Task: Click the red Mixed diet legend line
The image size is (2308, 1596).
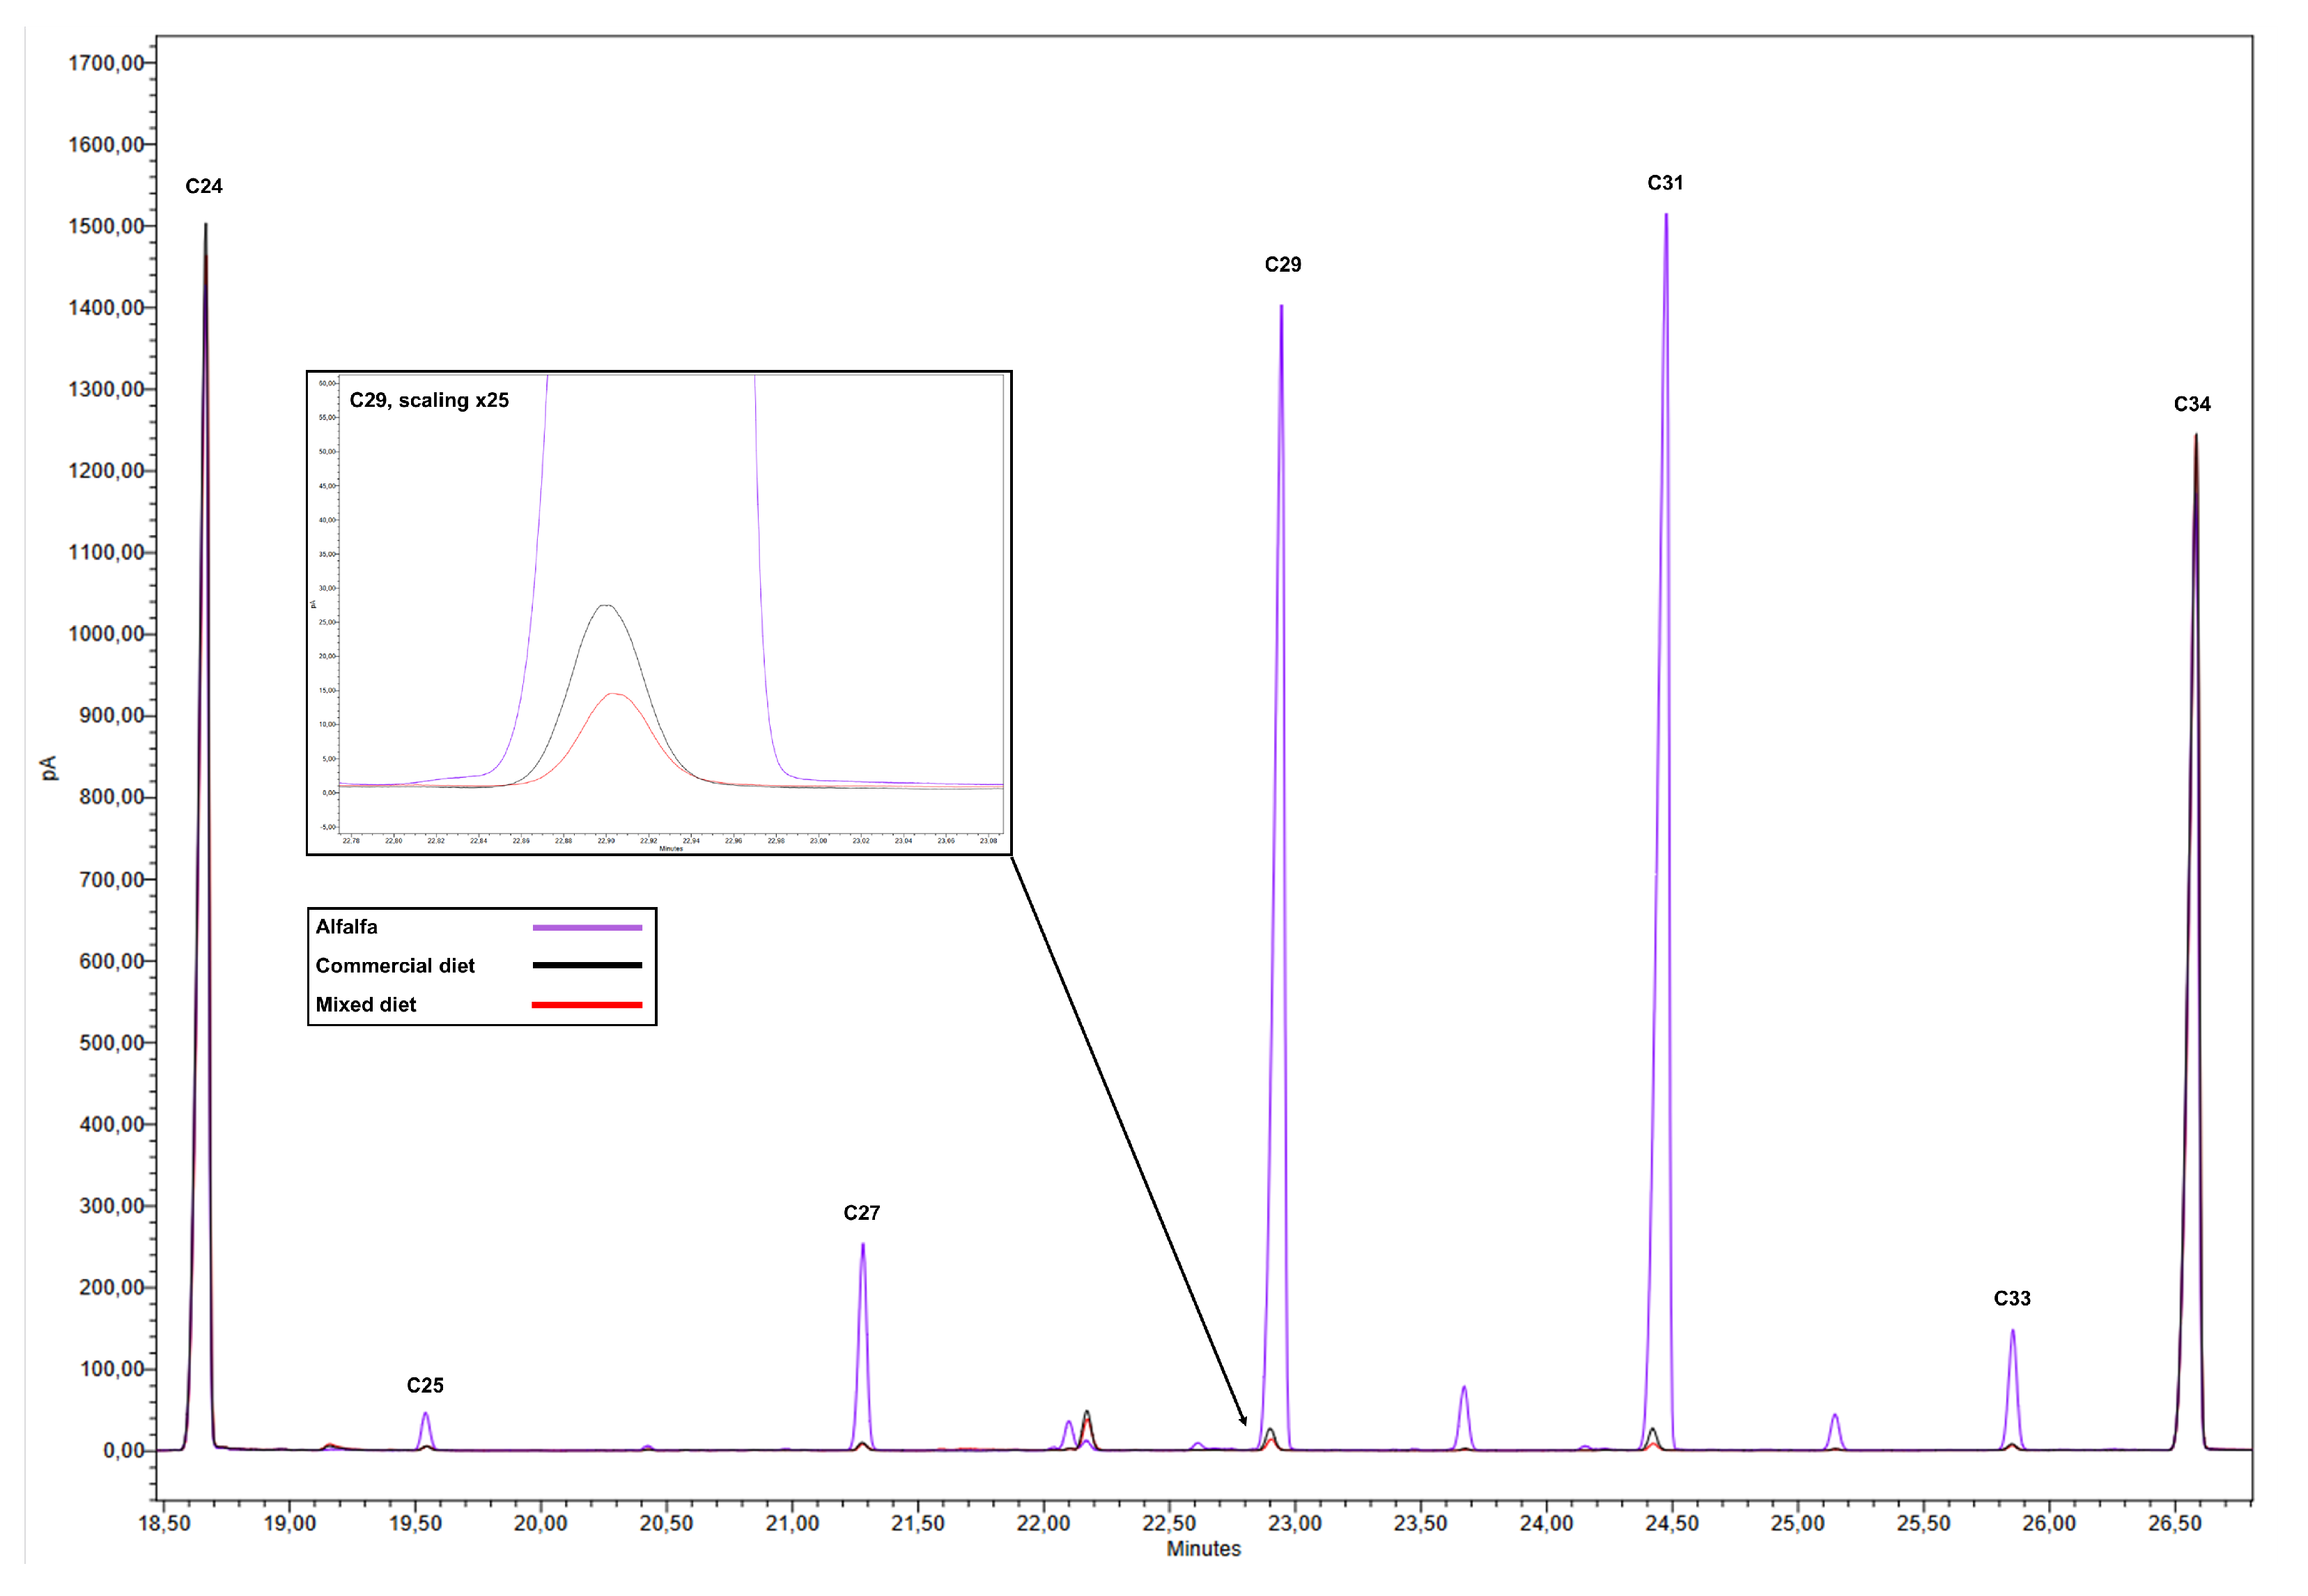Action: (587, 1004)
